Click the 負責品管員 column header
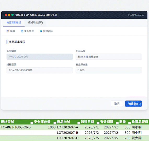Viewport: 149px width, 141px height. click(140, 122)
